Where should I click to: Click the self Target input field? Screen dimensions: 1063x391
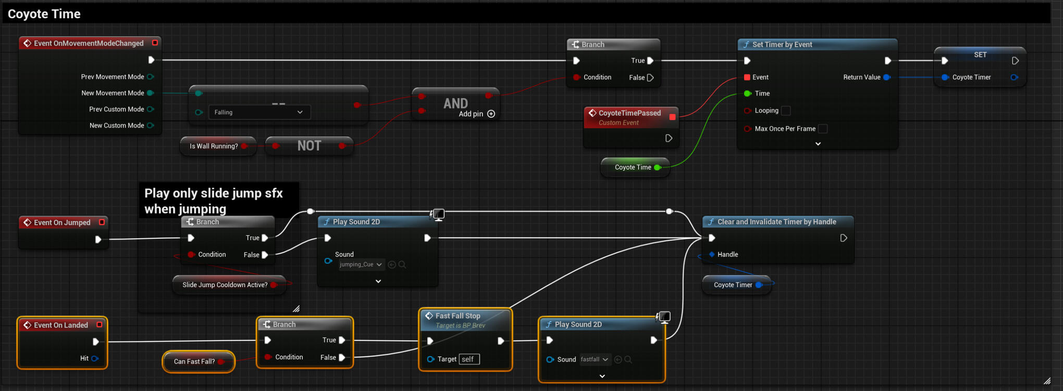pyautogui.click(x=469, y=359)
